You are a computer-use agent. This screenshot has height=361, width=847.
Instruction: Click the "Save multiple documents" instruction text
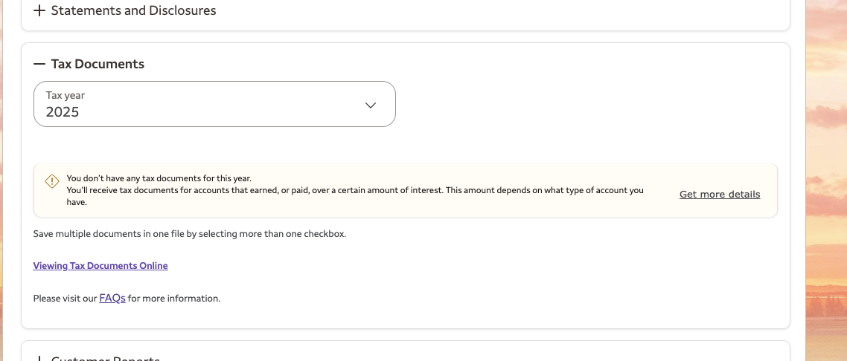click(x=190, y=234)
